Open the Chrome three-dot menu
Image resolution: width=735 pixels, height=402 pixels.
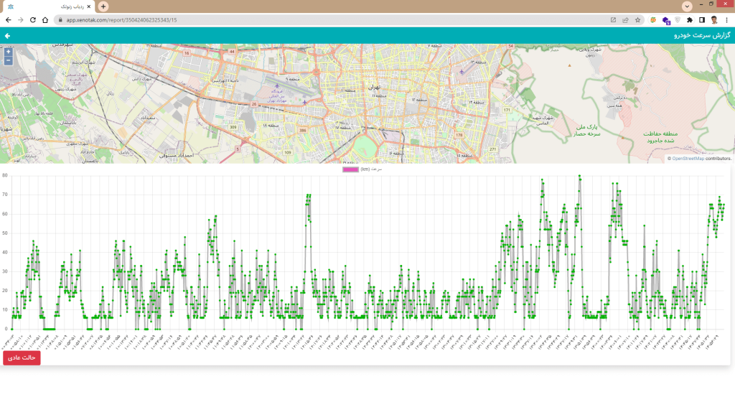[726, 20]
